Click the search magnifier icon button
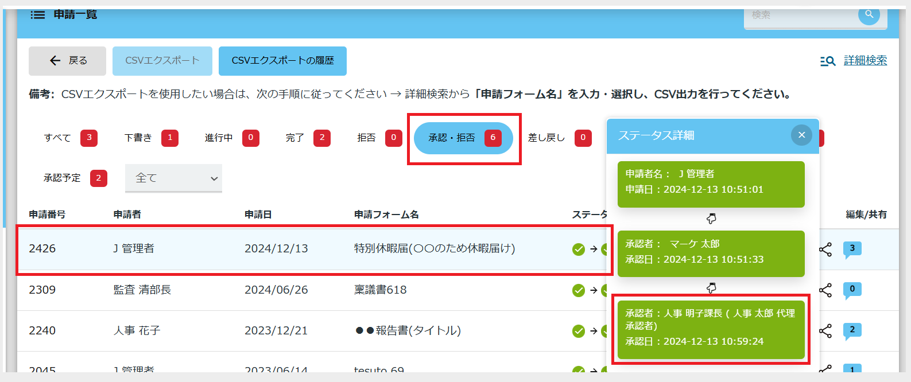The image size is (911, 382). click(x=869, y=14)
